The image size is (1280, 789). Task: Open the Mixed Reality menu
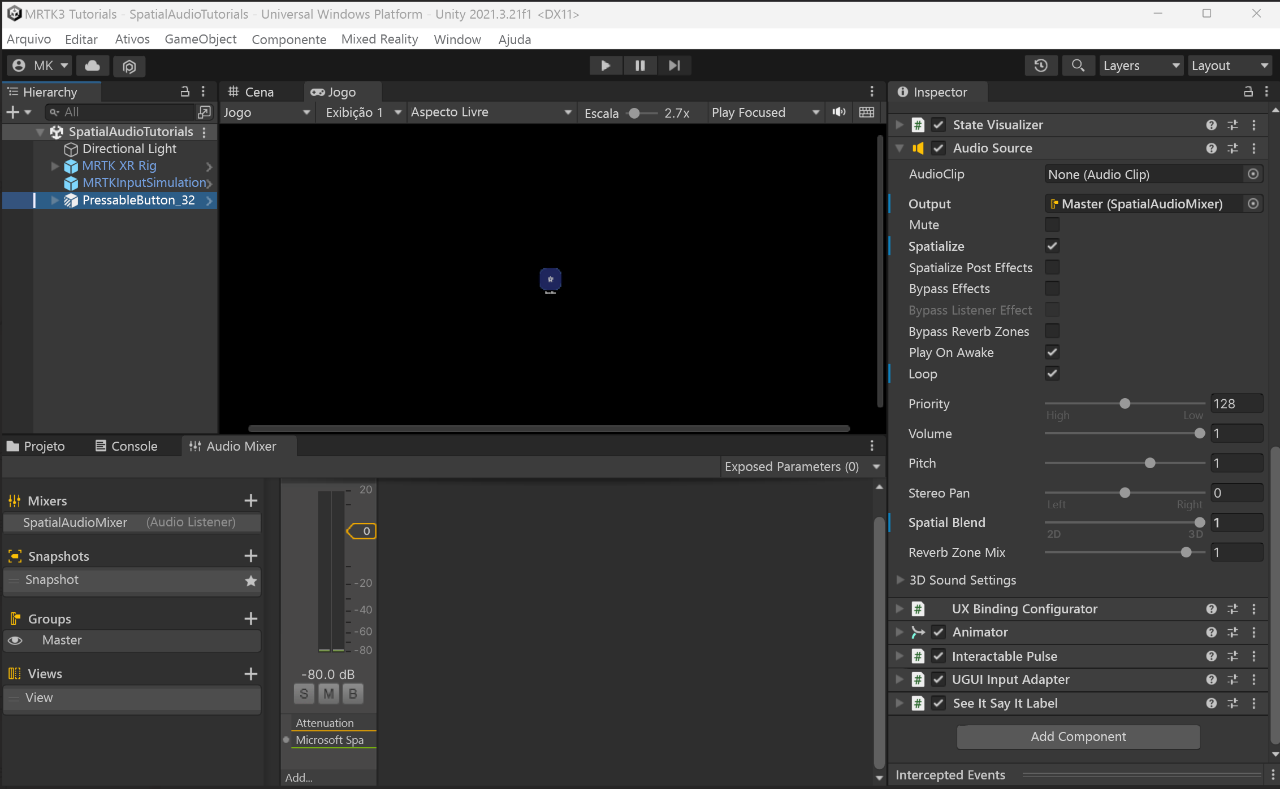[x=379, y=39]
